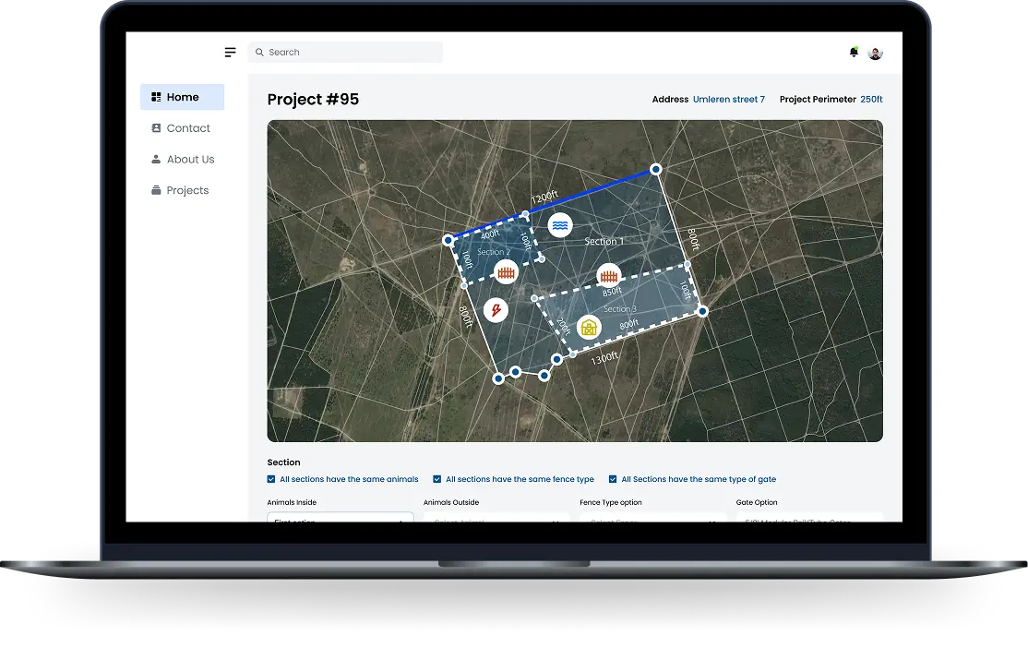Open the About Us page
This screenshot has height=648, width=1028.
(x=190, y=160)
